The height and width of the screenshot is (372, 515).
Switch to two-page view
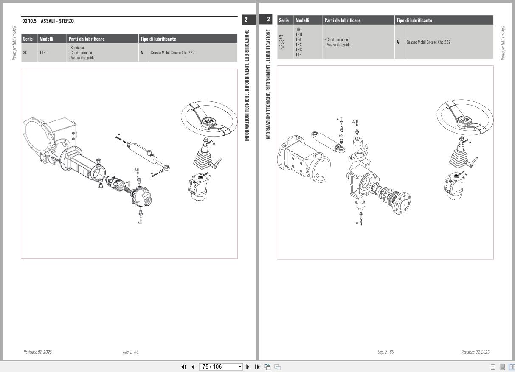tap(512, 367)
